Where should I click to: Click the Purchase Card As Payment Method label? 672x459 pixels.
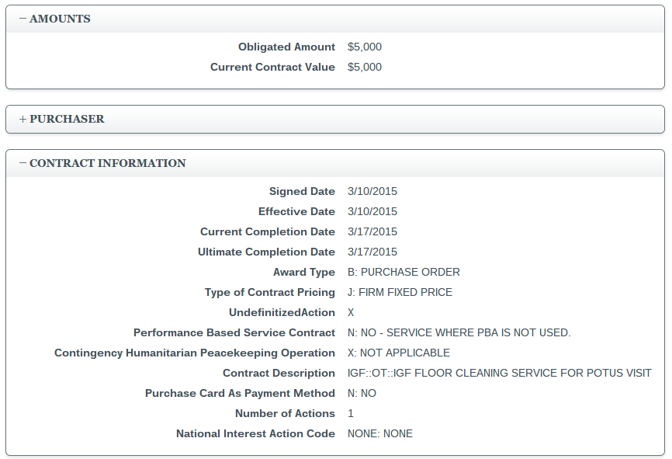point(240,393)
